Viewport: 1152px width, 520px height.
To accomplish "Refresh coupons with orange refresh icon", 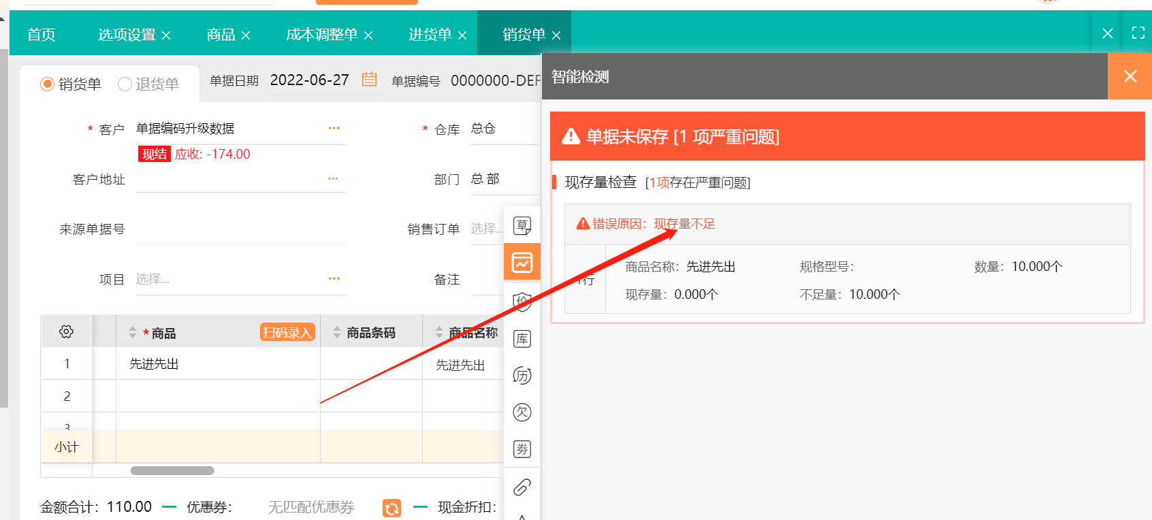I will point(391,508).
